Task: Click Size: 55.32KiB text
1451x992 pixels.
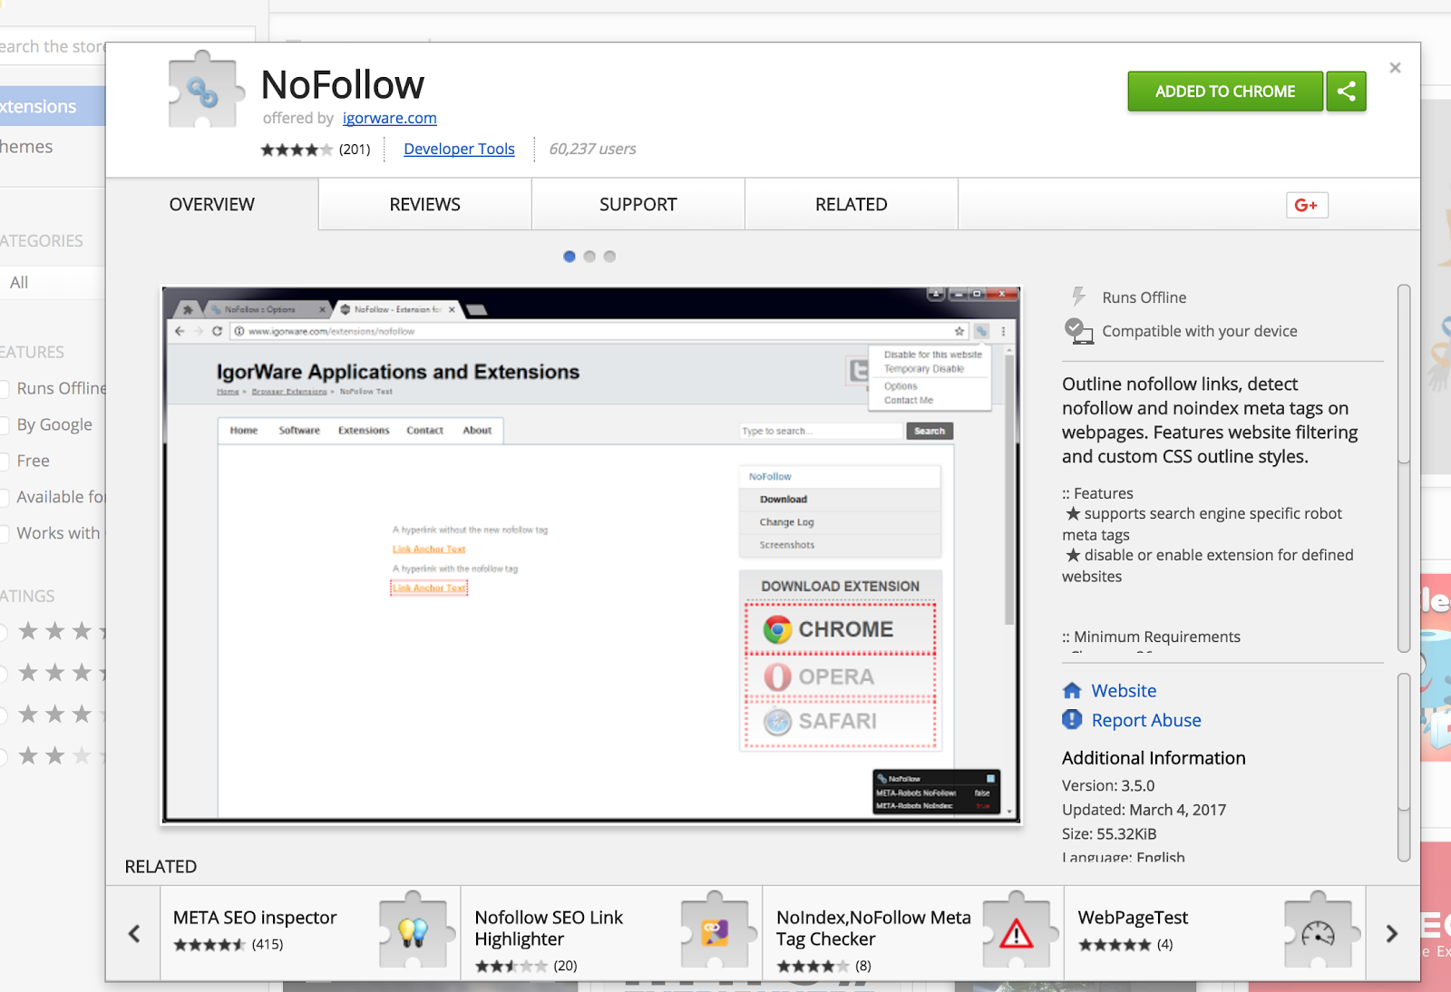Action: point(1109,834)
